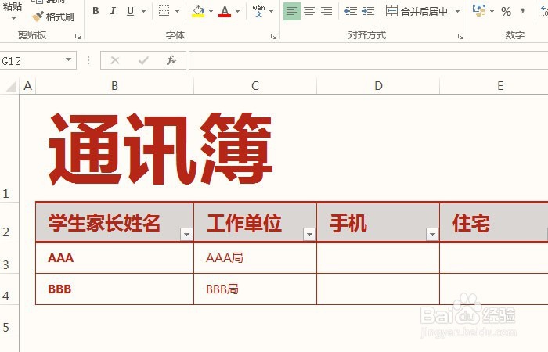
Task: Select cell containing BBB
Action: (x=114, y=289)
